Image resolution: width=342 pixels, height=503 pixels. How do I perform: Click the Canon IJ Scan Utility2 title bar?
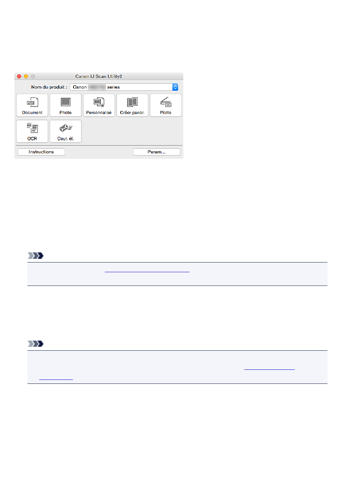click(99, 76)
